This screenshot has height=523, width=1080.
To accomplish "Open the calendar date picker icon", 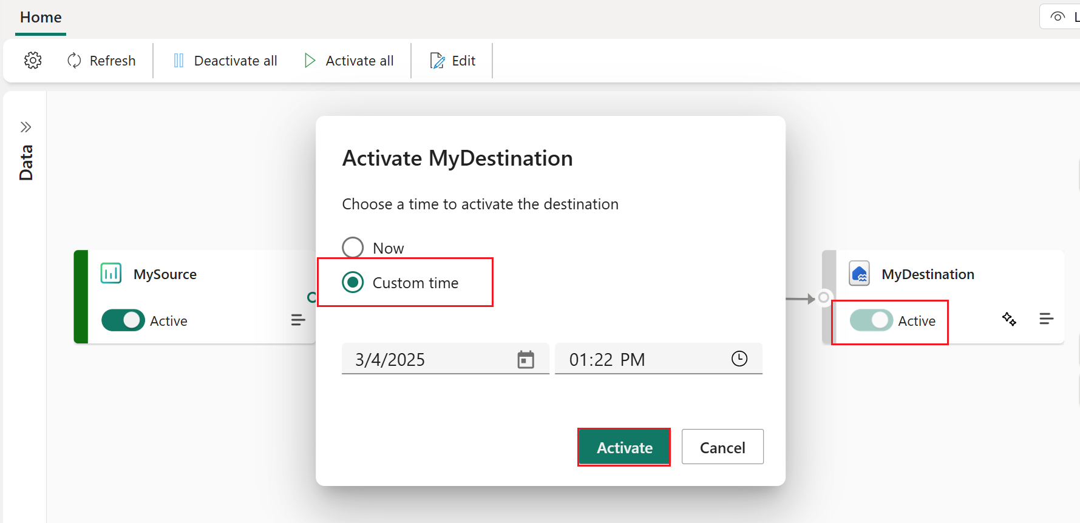I will (x=526, y=359).
